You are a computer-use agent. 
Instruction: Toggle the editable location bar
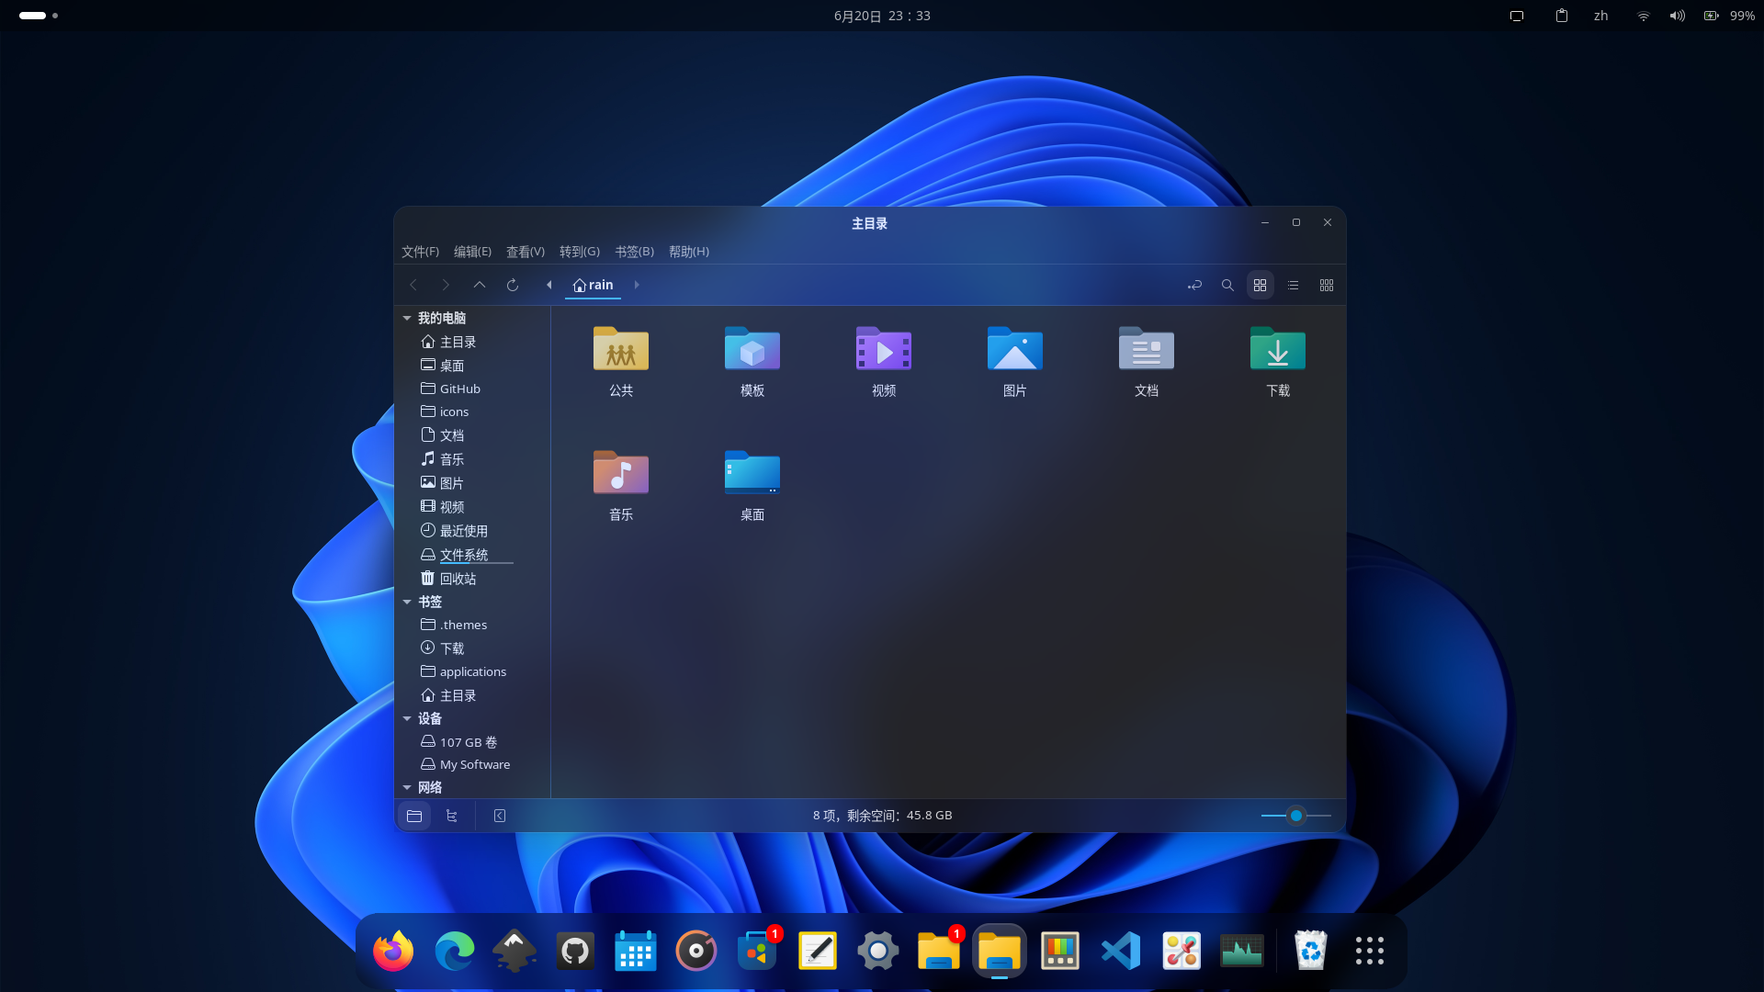(1194, 285)
